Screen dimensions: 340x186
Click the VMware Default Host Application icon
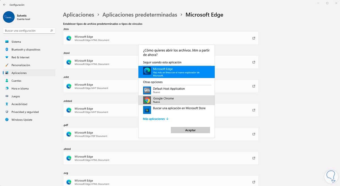click(147, 90)
